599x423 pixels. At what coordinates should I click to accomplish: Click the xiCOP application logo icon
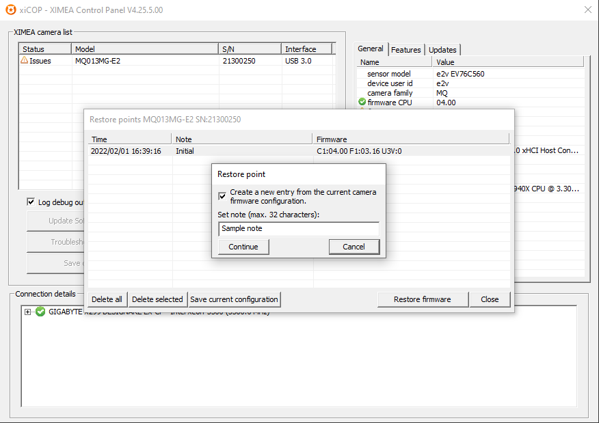pos(11,10)
